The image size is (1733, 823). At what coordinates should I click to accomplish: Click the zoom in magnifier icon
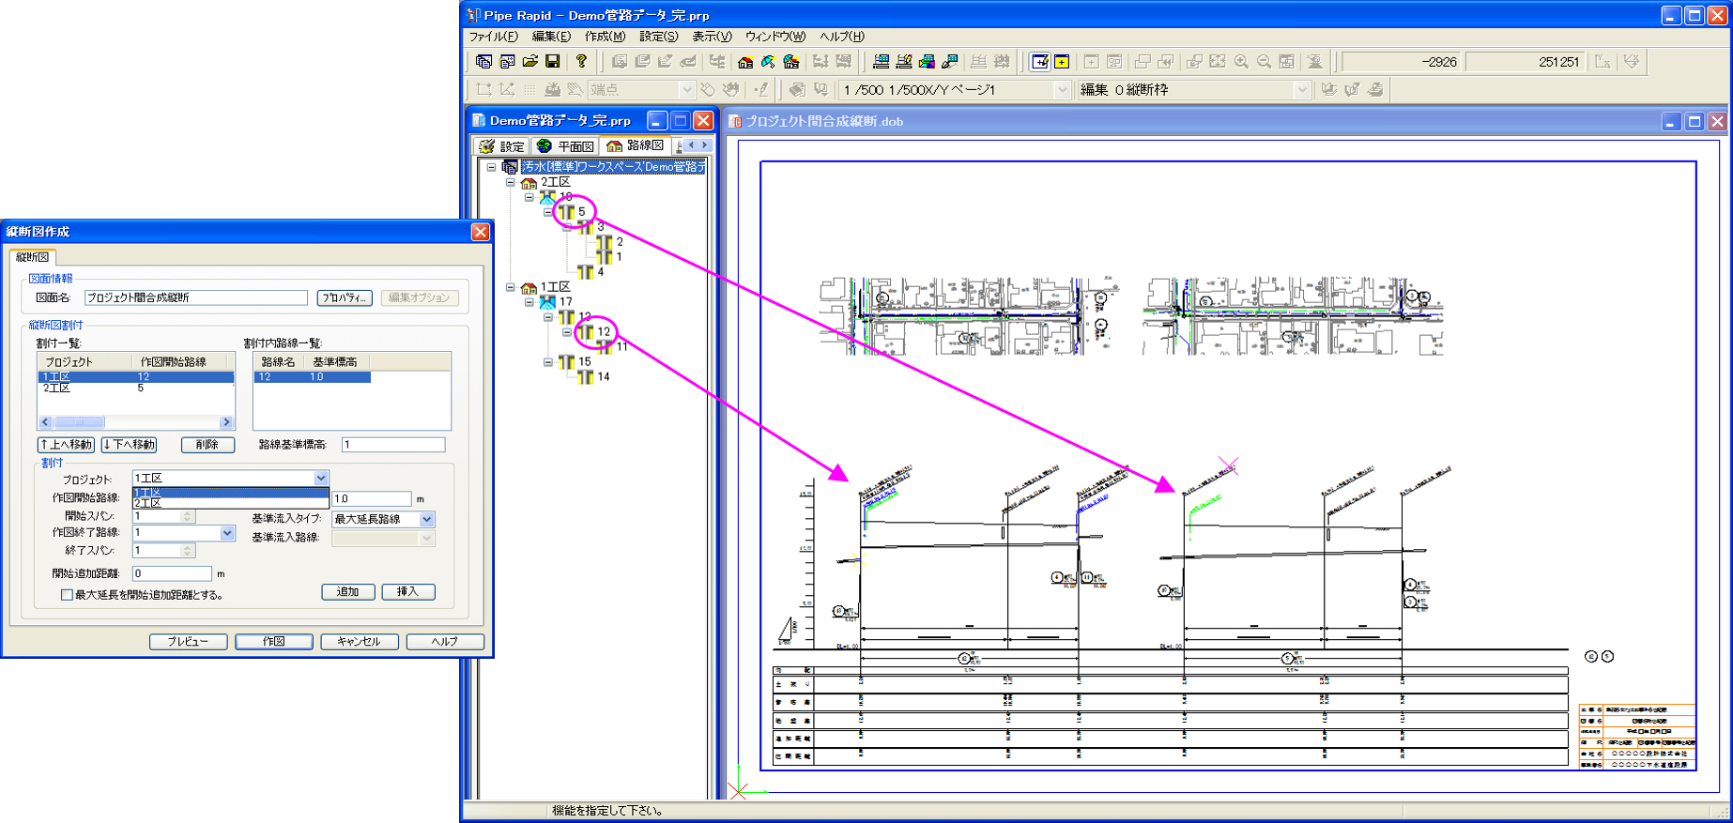pos(1241,62)
